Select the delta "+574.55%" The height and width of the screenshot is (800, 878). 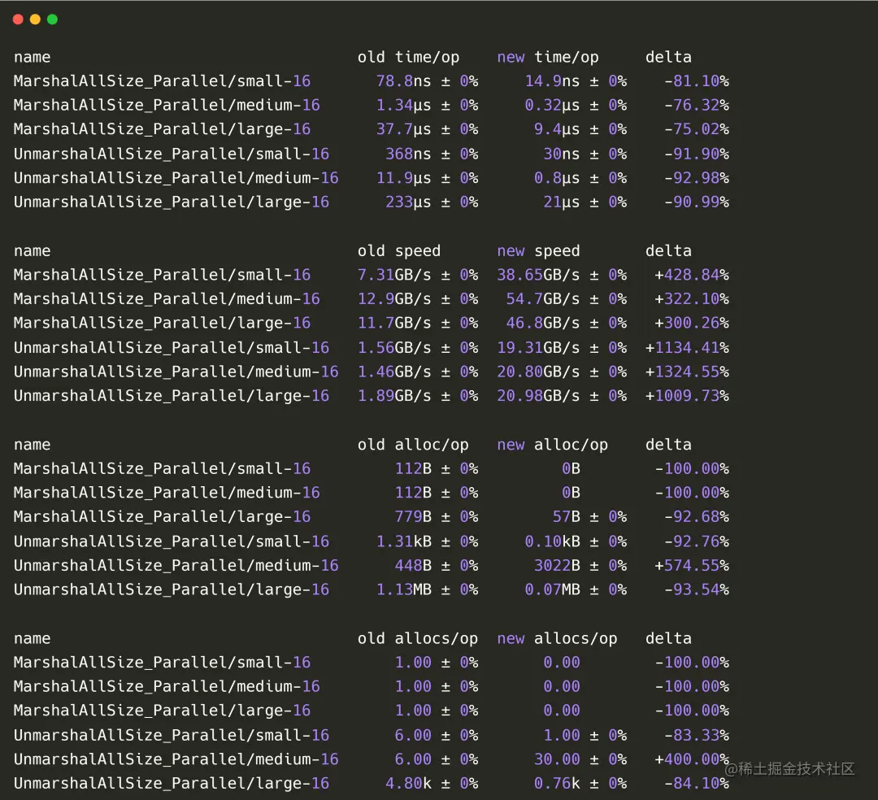click(692, 565)
